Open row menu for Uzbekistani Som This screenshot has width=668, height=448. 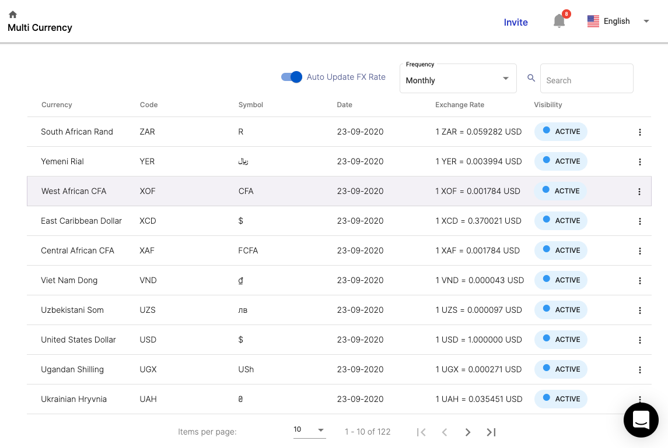pyautogui.click(x=639, y=311)
